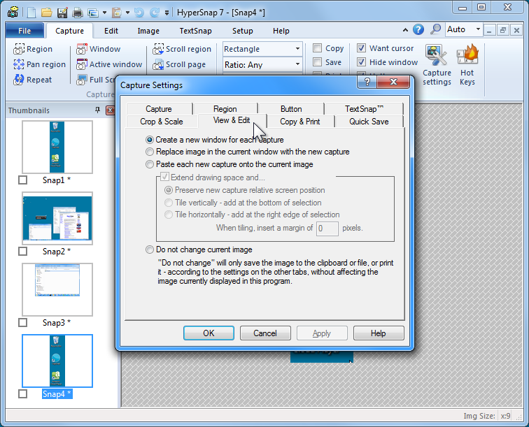
Task: Toggle the Want cursor checkbox
Action: [362, 49]
